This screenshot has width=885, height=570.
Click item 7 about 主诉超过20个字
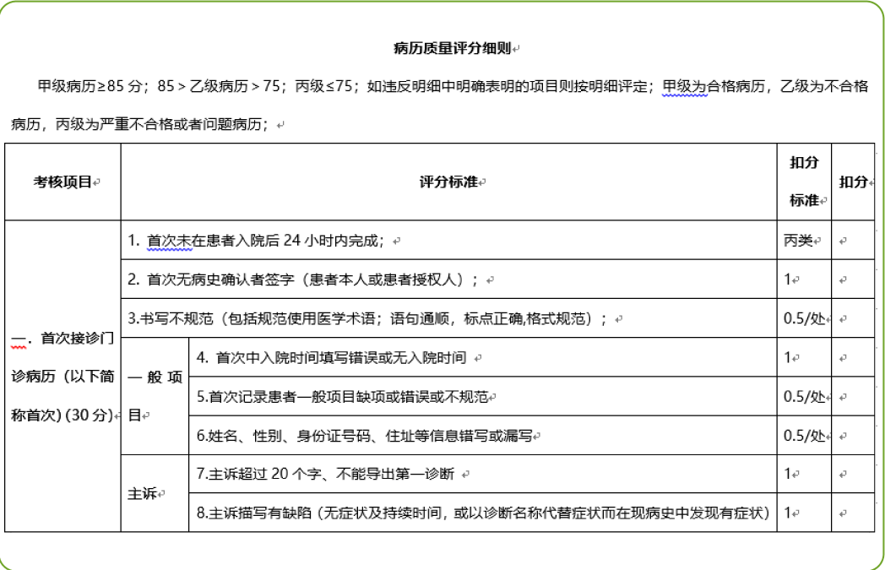325,474
